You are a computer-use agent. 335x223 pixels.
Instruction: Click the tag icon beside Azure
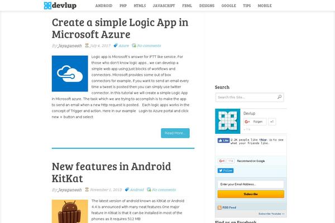[x=116, y=46]
